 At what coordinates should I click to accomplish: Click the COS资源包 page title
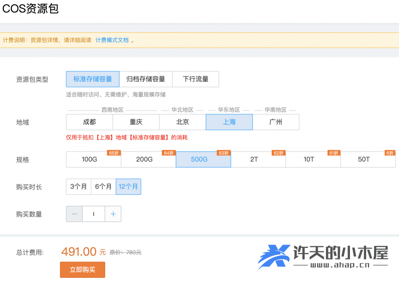pos(30,9)
